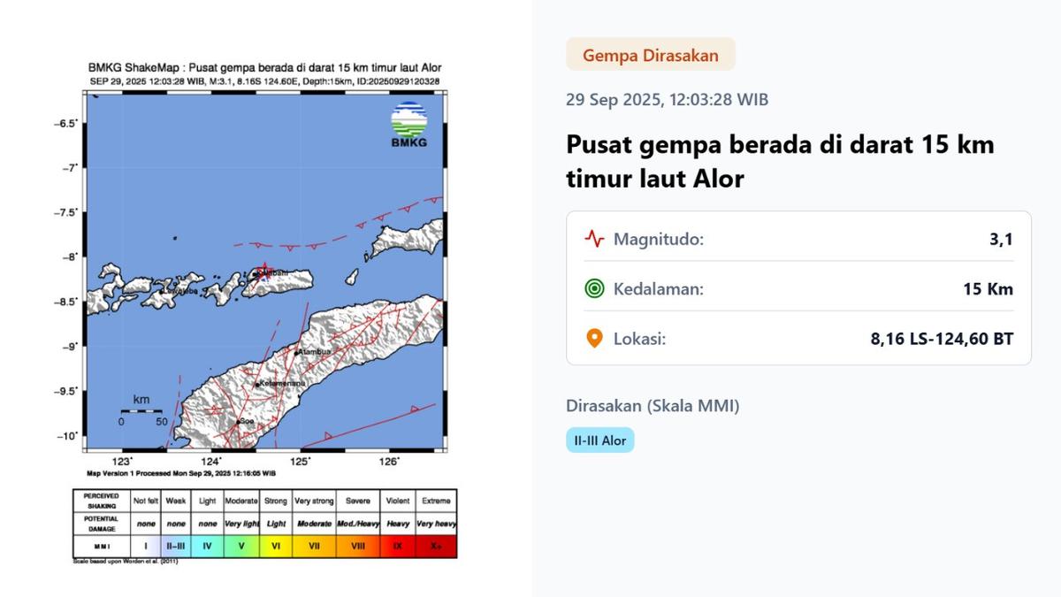This screenshot has height=597, width=1061.
Task: Click the red magnitude pulse icon
Action: point(594,239)
